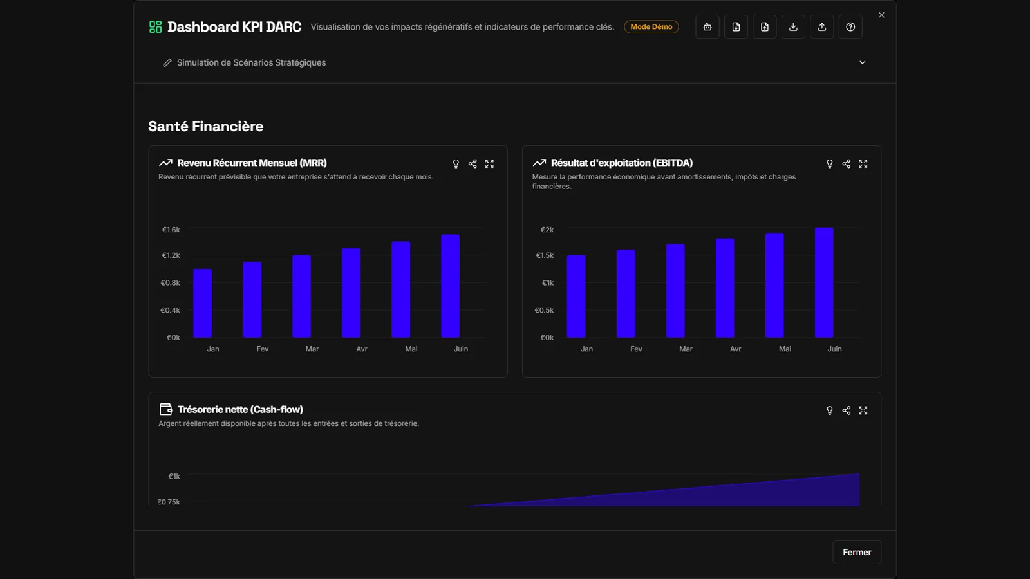1030x579 pixels.
Task: Click the Santé Financière heading
Action: pos(206,126)
